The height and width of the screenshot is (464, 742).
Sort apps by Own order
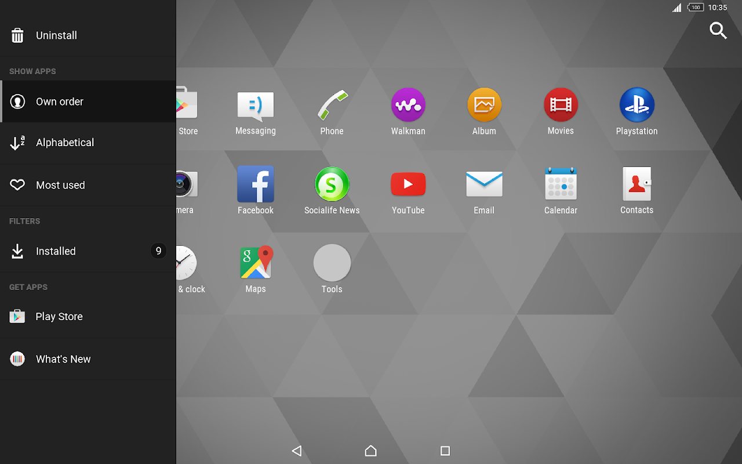tap(88, 101)
